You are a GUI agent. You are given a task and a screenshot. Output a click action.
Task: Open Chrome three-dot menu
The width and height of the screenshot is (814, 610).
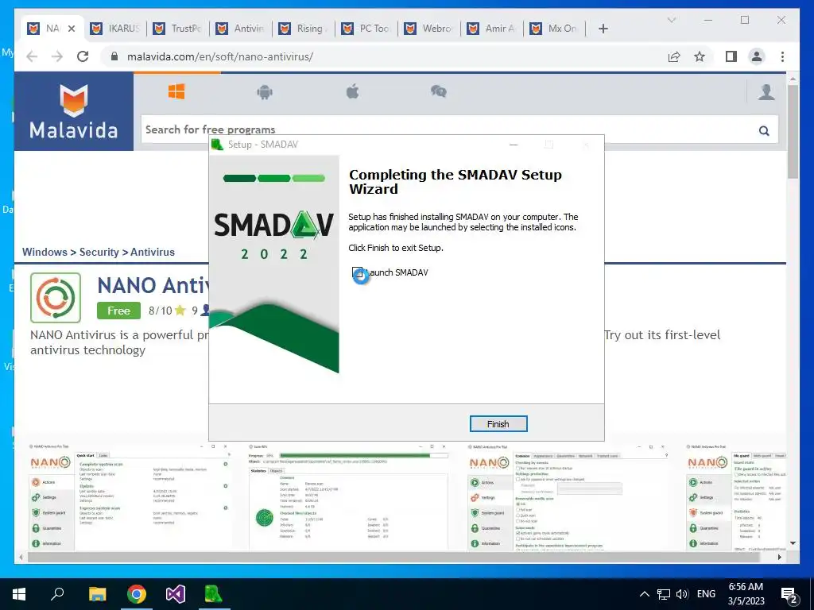coord(782,56)
